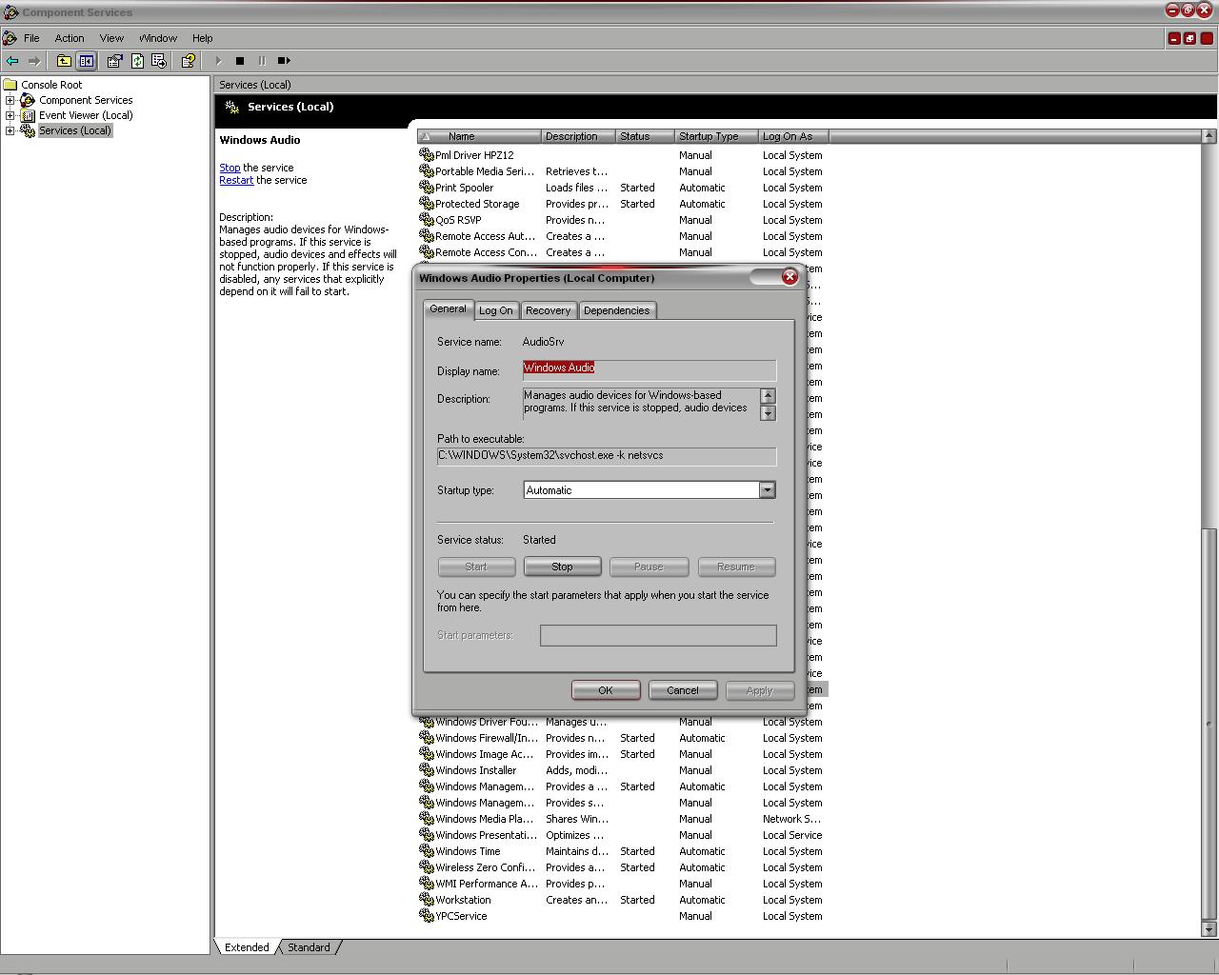Click the gear icon beside Windows Installer

[x=427, y=770]
